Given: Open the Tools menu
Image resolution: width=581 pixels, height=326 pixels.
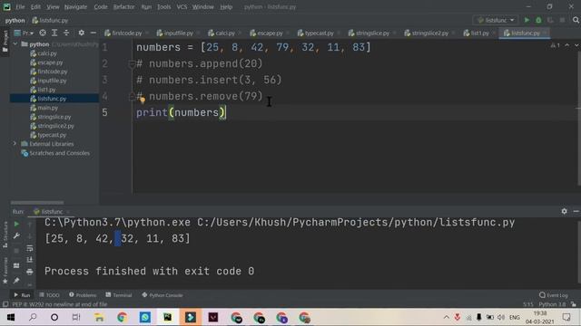Looking at the screenshot, I should pyautogui.click(x=163, y=6).
